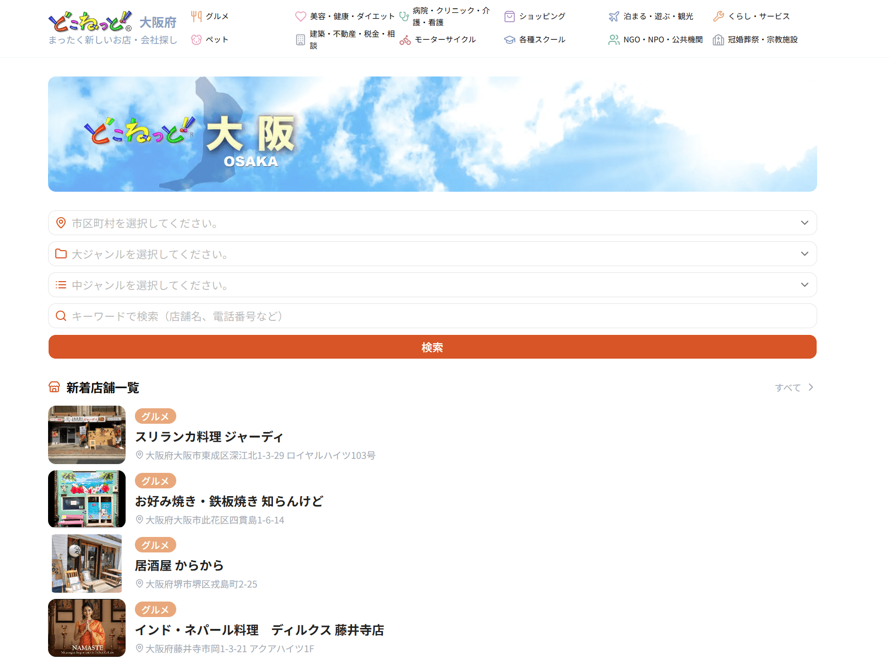Click the orange 検索 search button

[433, 347]
